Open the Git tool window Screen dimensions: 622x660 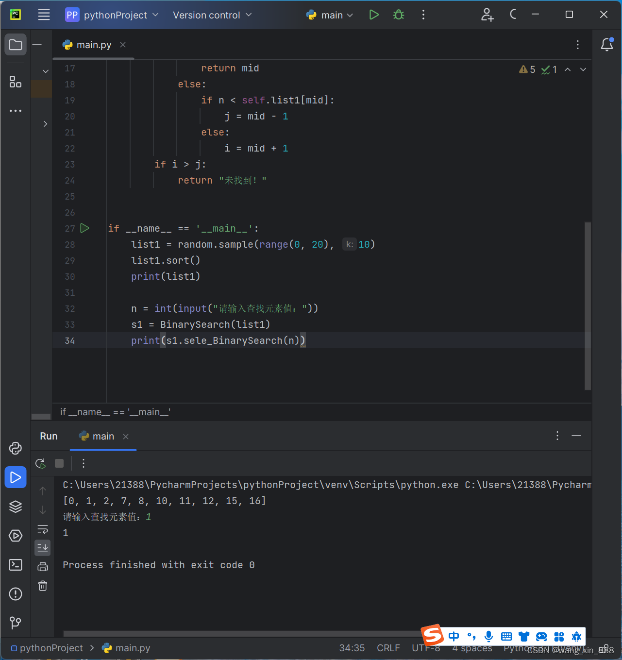click(x=15, y=623)
